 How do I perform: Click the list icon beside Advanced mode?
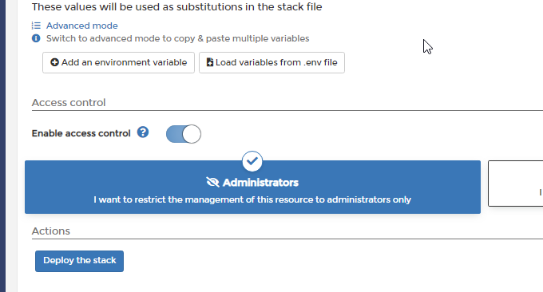(36, 26)
